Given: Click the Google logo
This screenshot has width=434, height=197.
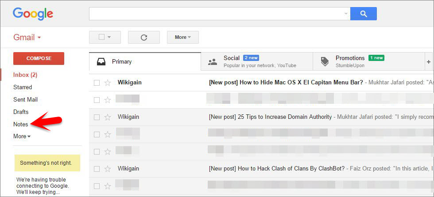Looking at the screenshot, I should 33,14.
